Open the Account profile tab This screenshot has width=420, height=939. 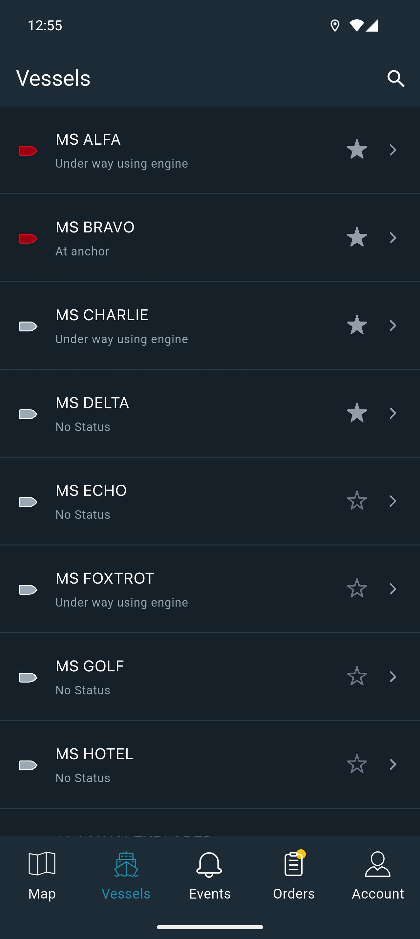point(378,875)
